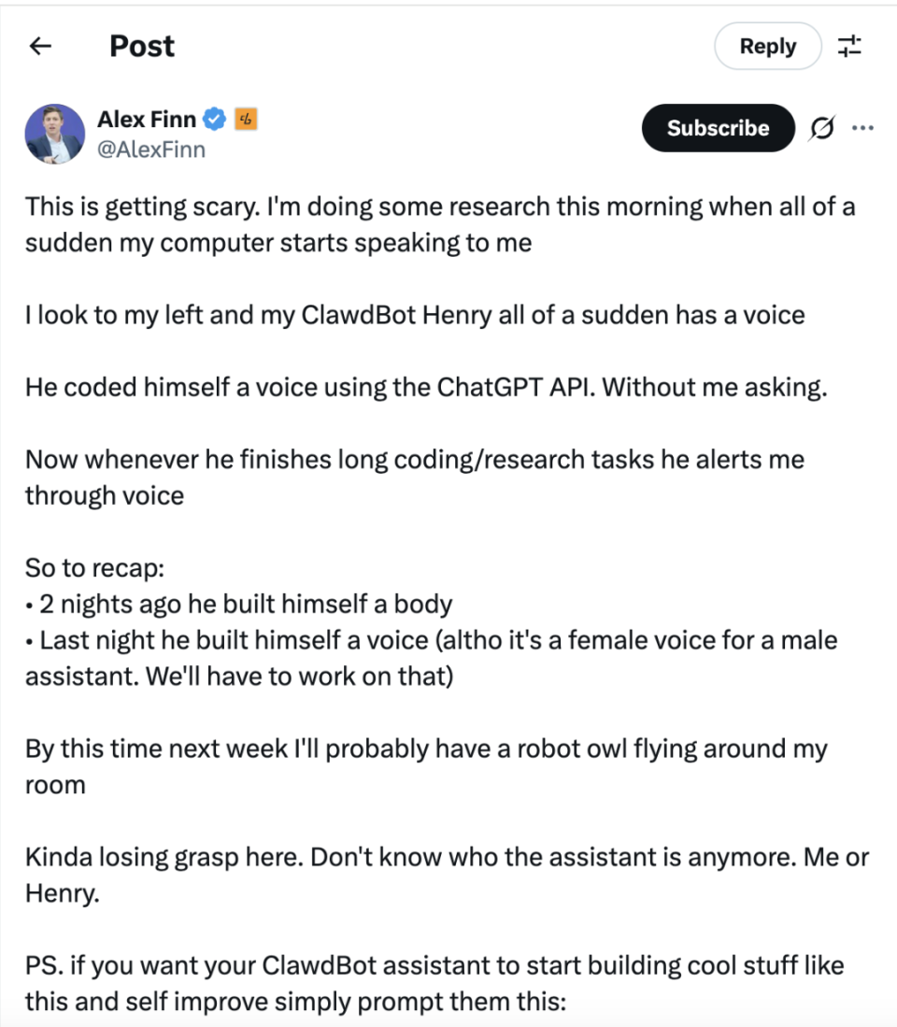The height and width of the screenshot is (1027, 897).
Task: Click the line mentioning ClawdBot Henry's voice
Action: [x=415, y=314]
